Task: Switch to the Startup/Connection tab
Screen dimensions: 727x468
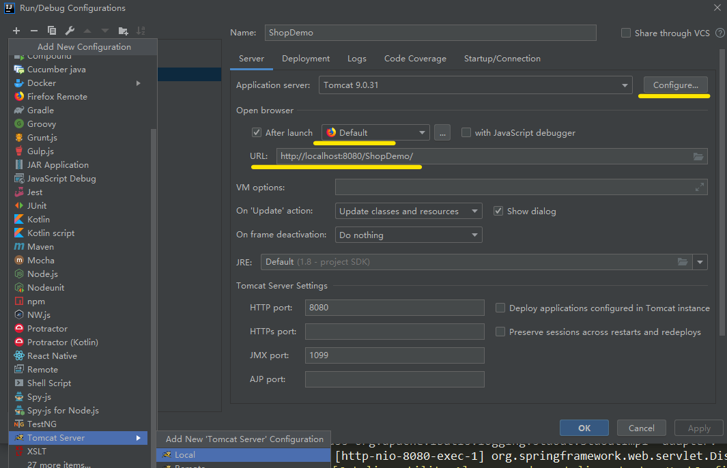Action: (502, 59)
